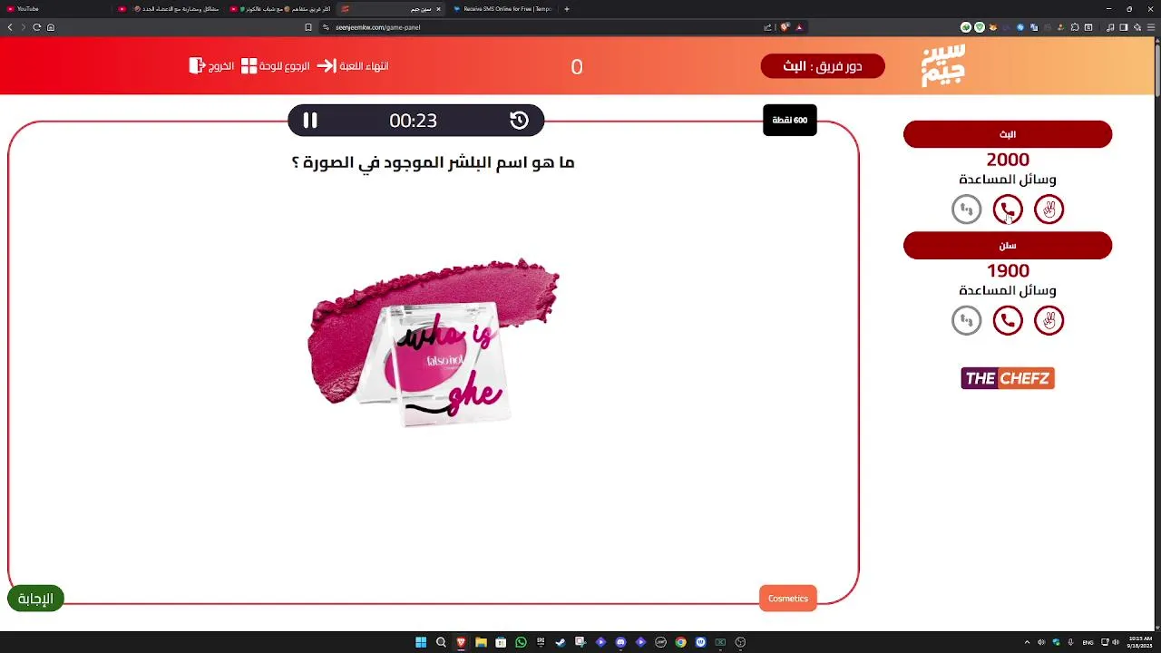Pause the countdown timer
The width and height of the screenshot is (1161, 653).
click(310, 120)
